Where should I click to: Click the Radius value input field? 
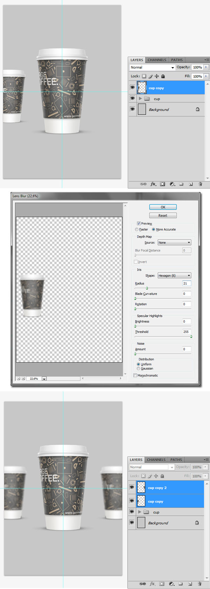(x=187, y=283)
